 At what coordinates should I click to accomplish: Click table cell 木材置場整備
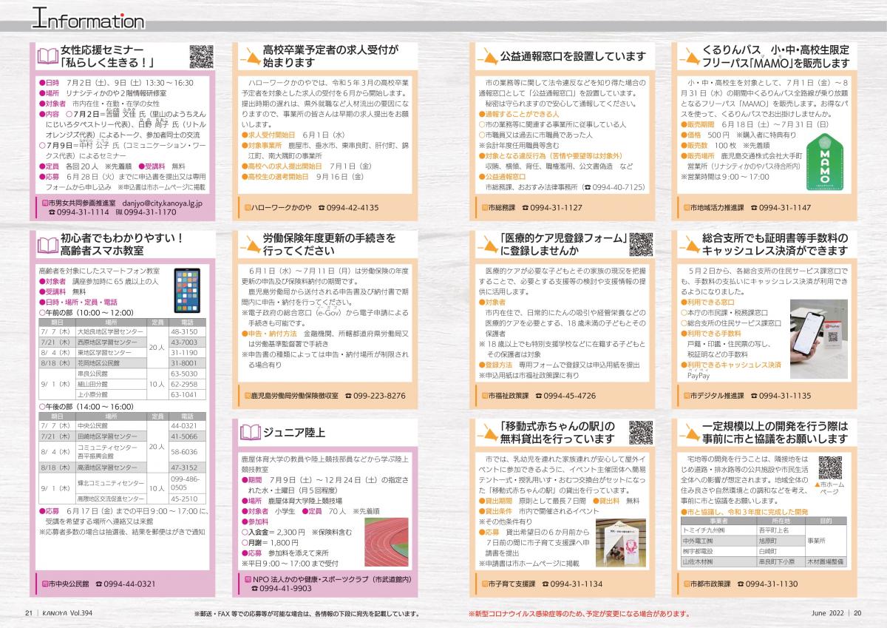click(825, 562)
